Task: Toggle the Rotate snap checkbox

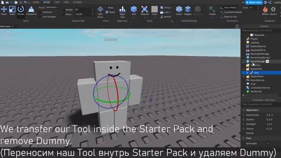Action: (63, 10)
